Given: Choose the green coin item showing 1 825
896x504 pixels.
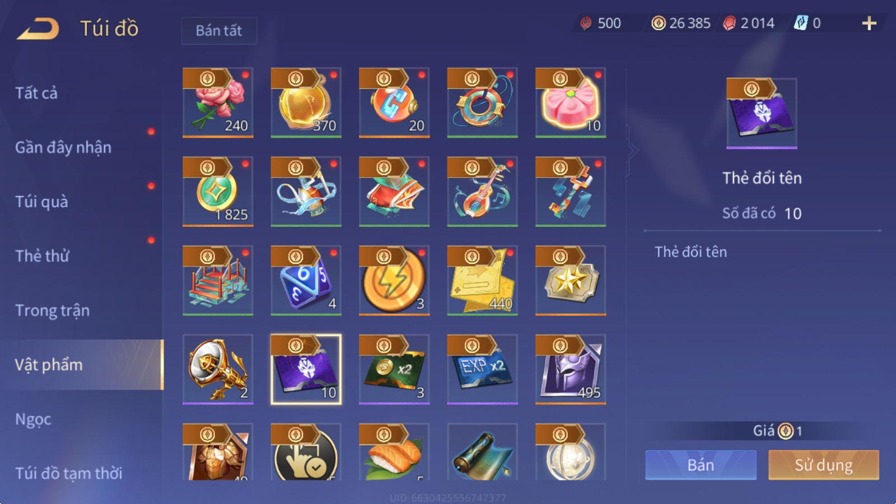Looking at the screenshot, I should tap(218, 192).
